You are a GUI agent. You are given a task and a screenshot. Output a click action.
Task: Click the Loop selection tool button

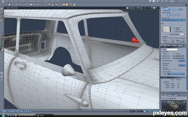tap(164, 20)
